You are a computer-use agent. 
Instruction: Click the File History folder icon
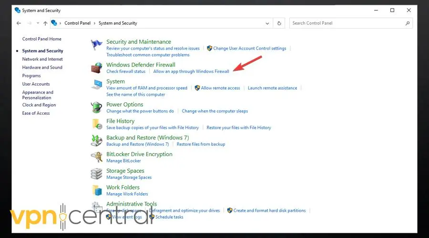coord(97,124)
